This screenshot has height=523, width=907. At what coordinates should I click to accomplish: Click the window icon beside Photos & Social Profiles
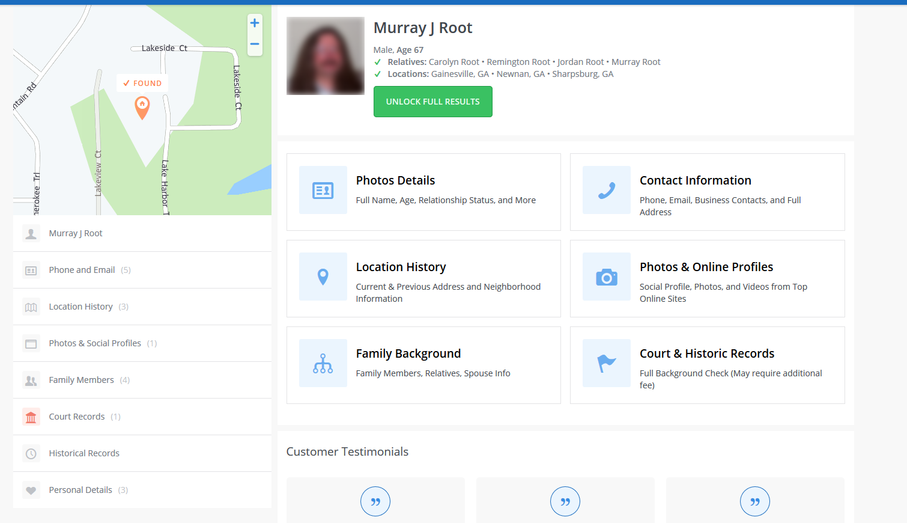pyautogui.click(x=31, y=344)
